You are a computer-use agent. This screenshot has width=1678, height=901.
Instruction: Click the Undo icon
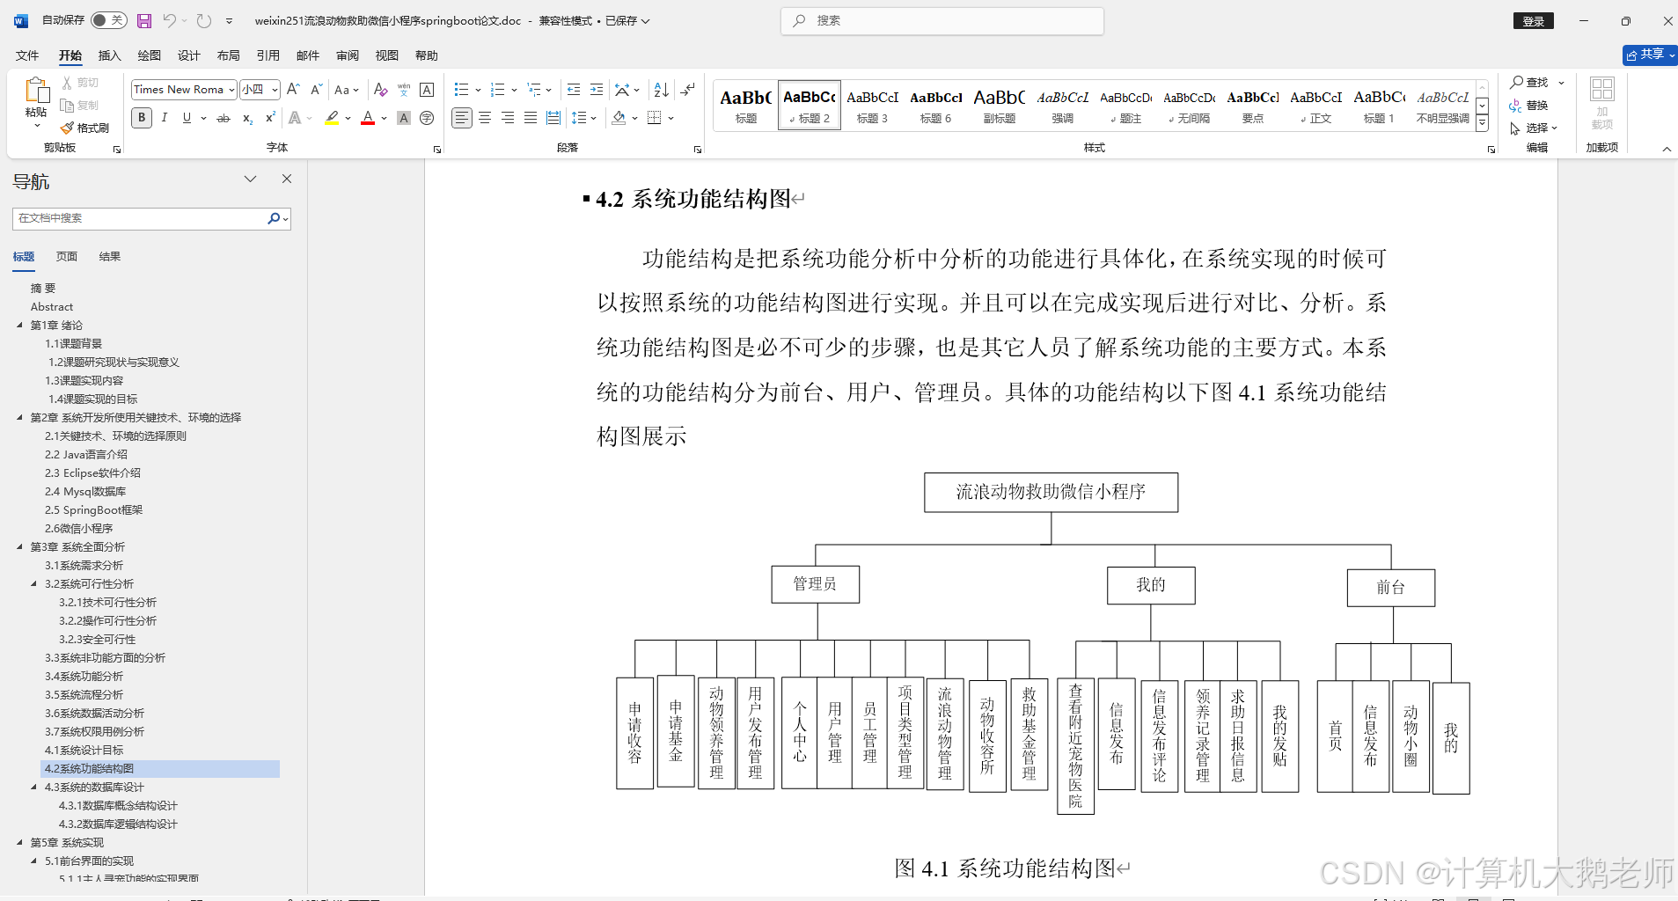(170, 20)
